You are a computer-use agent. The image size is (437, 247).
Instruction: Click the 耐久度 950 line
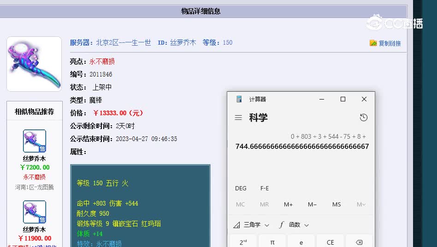93,213
